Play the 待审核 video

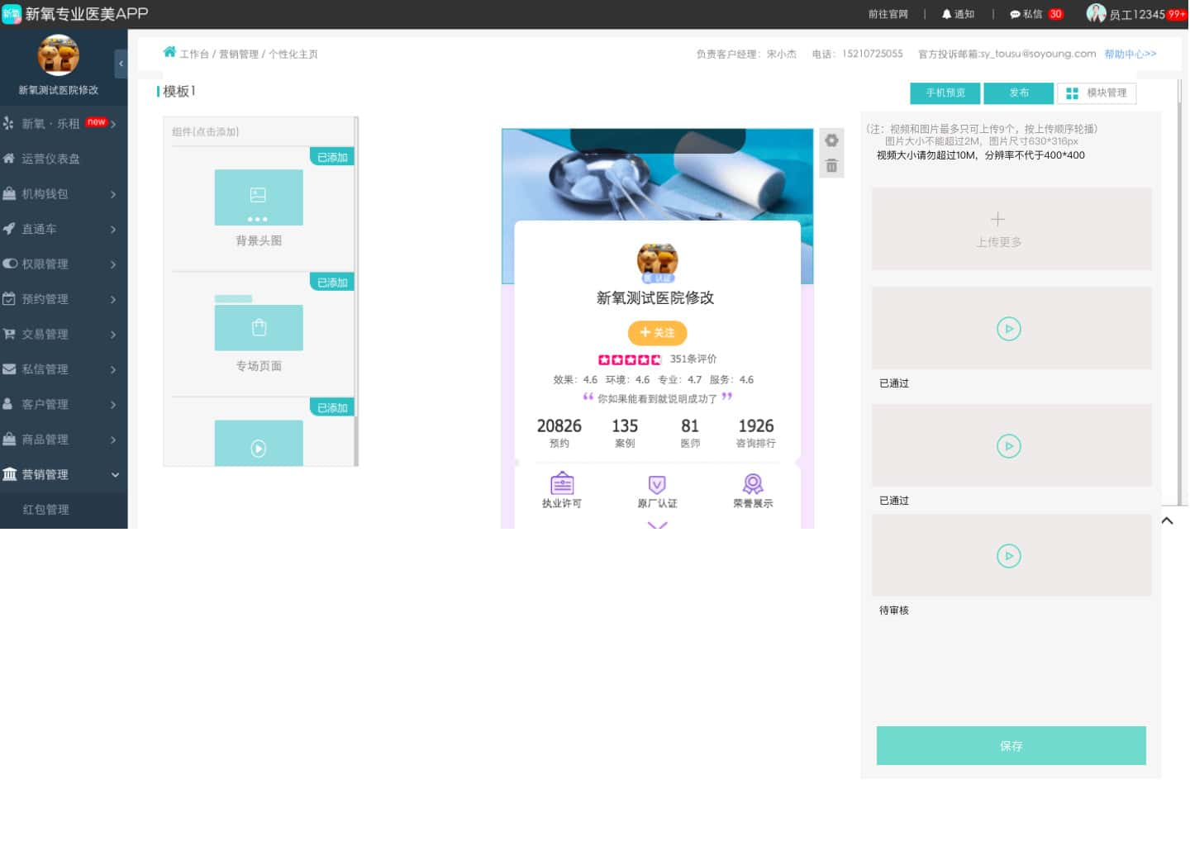1008,556
